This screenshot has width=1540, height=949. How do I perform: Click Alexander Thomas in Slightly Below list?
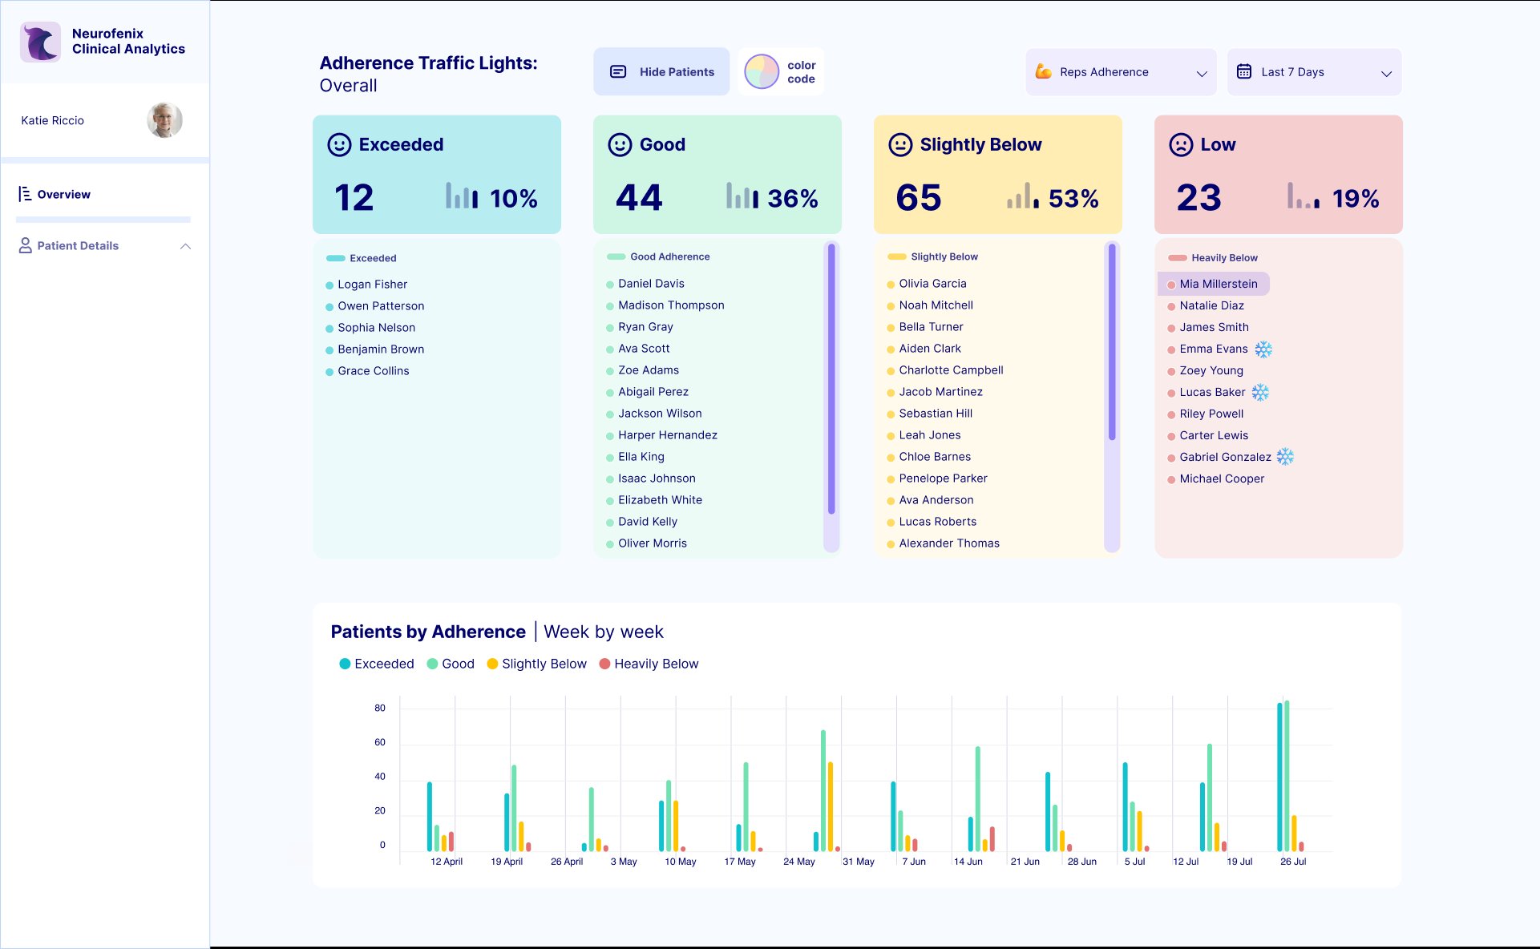tap(949, 543)
